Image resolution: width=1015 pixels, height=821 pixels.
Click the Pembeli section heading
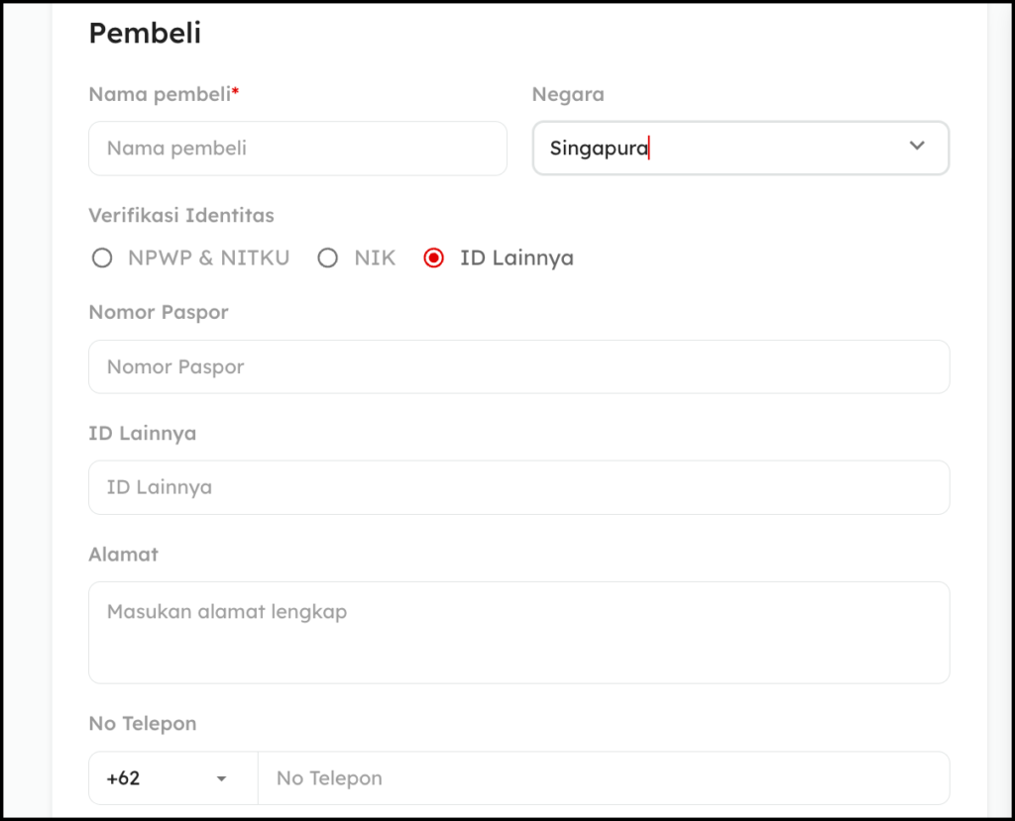145,34
